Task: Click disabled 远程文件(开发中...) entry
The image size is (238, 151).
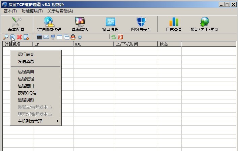Action: pyautogui.click(x=36, y=107)
